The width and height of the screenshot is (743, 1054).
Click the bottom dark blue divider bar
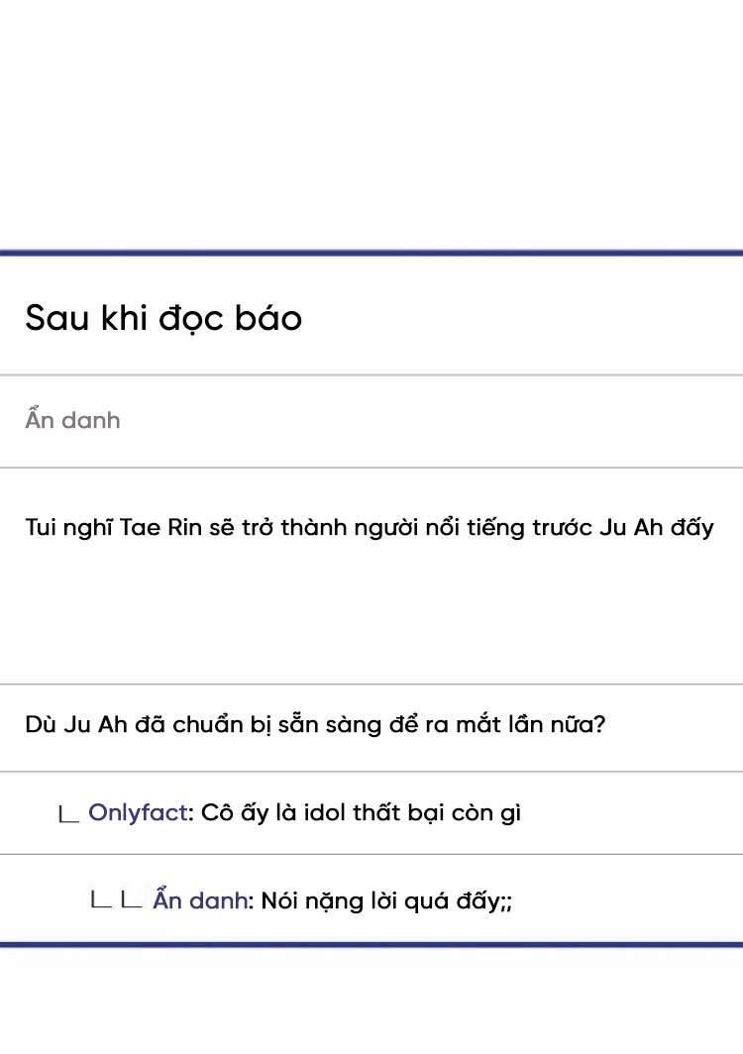pyautogui.click(x=371, y=944)
